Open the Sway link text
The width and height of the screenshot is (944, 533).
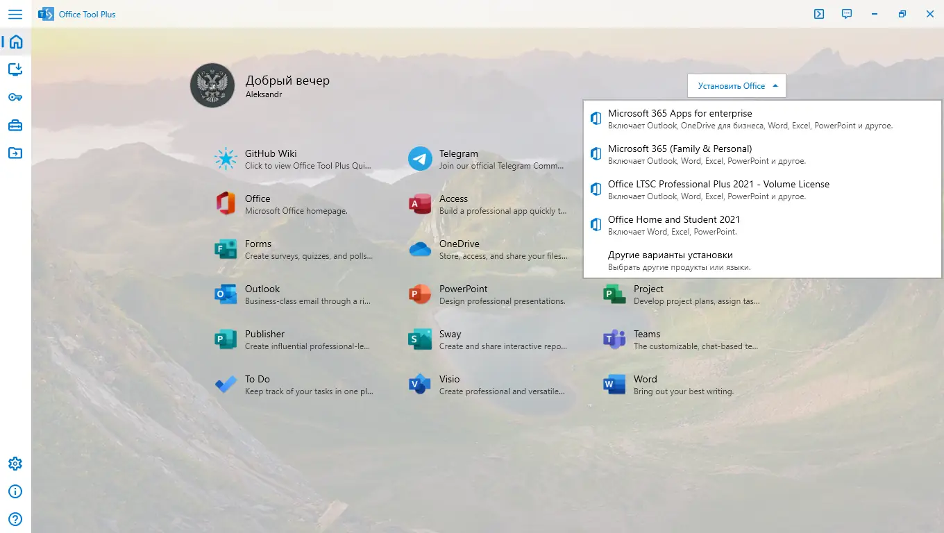pyautogui.click(x=450, y=334)
